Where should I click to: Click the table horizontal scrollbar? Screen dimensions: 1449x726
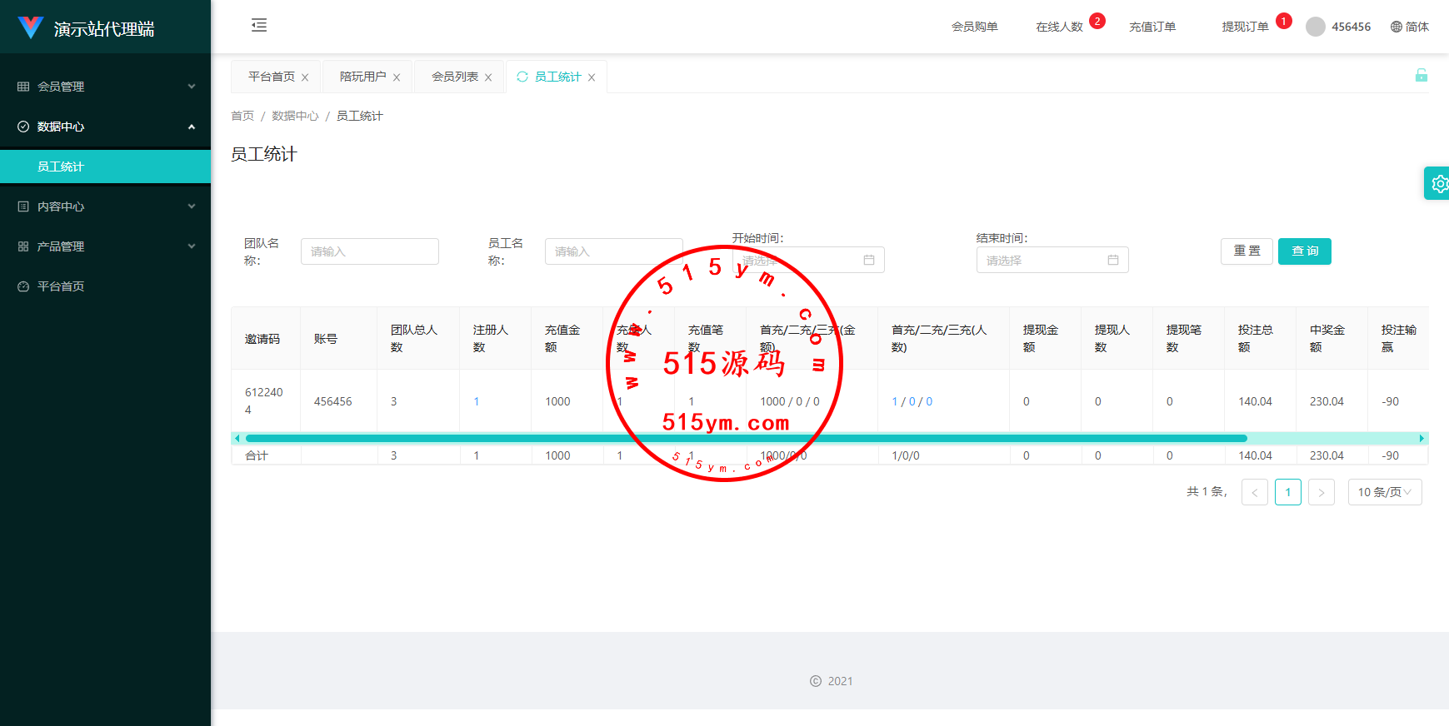pyautogui.click(x=746, y=438)
